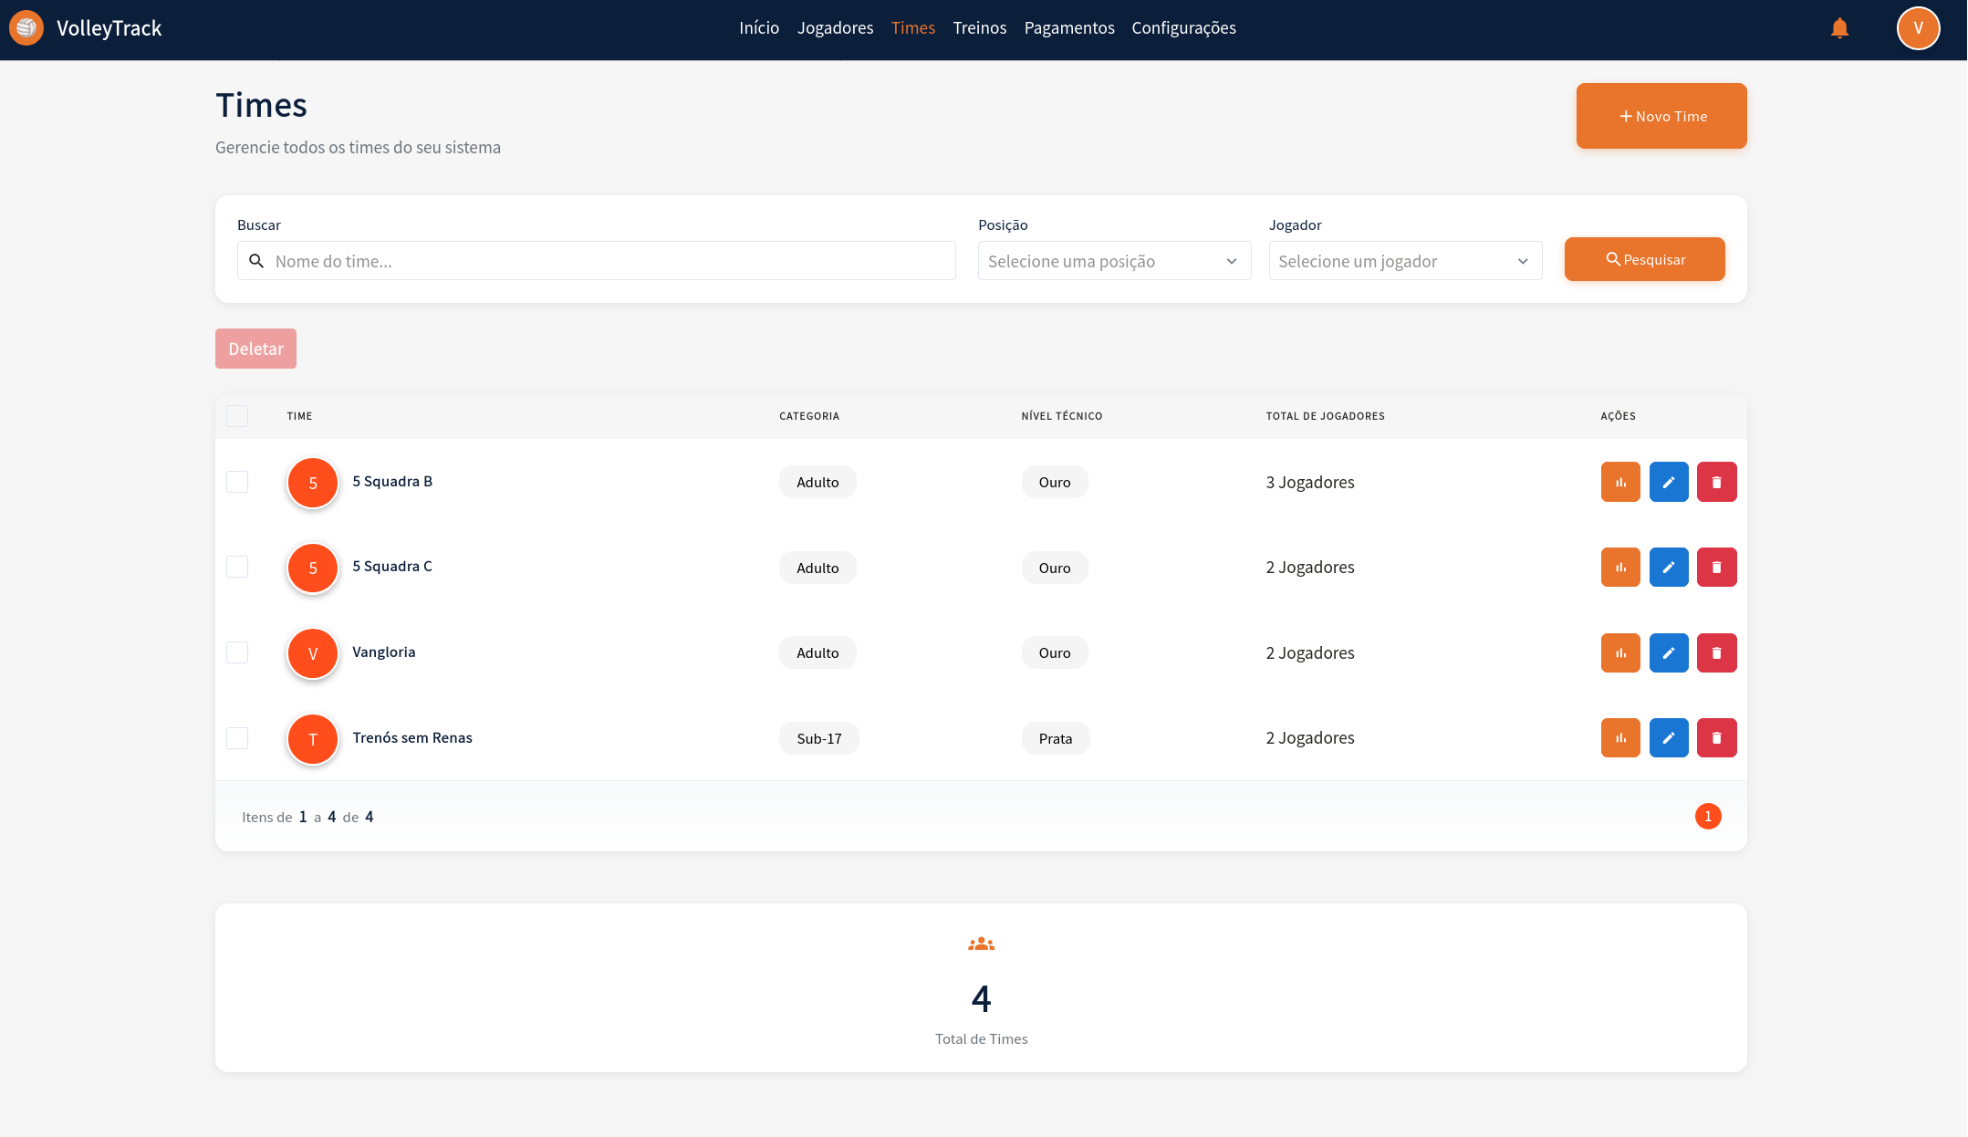
Task: Open statistics for Trenós sem Renas
Action: click(1620, 737)
